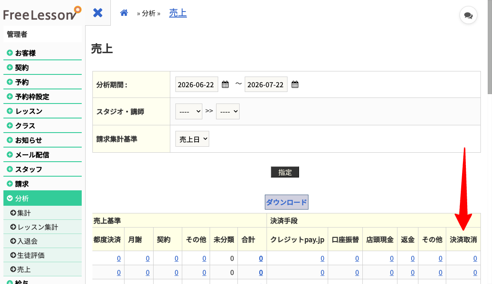Image resolution: width=492 pixels, height=284 pixels.
Task: Open 都度決済 value in second row
Action: click(x=119, y=272)
